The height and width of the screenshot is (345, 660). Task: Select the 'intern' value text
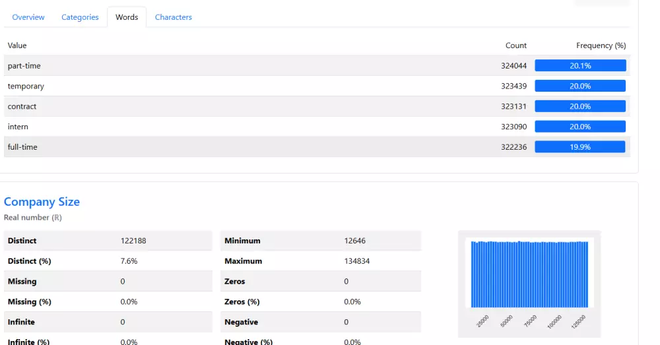pyautogui.click(x=18, y=127)
